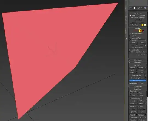The image size is (148, 121).
Task: Click the QuickSlice button
Action: point(133,112)
